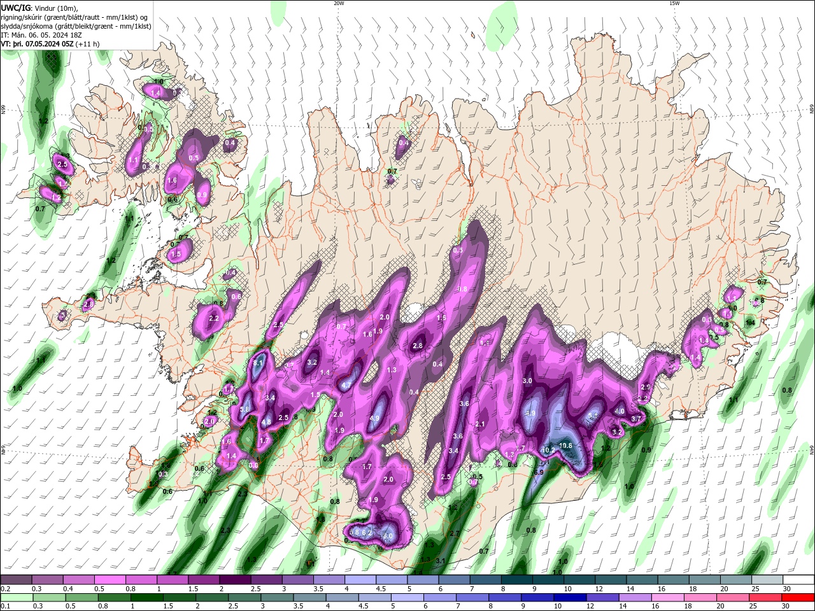Pick the snow legend swatch from 20 to 25
Image resolution: width=815 pixels, height=611 pixels.
point(735,580)
